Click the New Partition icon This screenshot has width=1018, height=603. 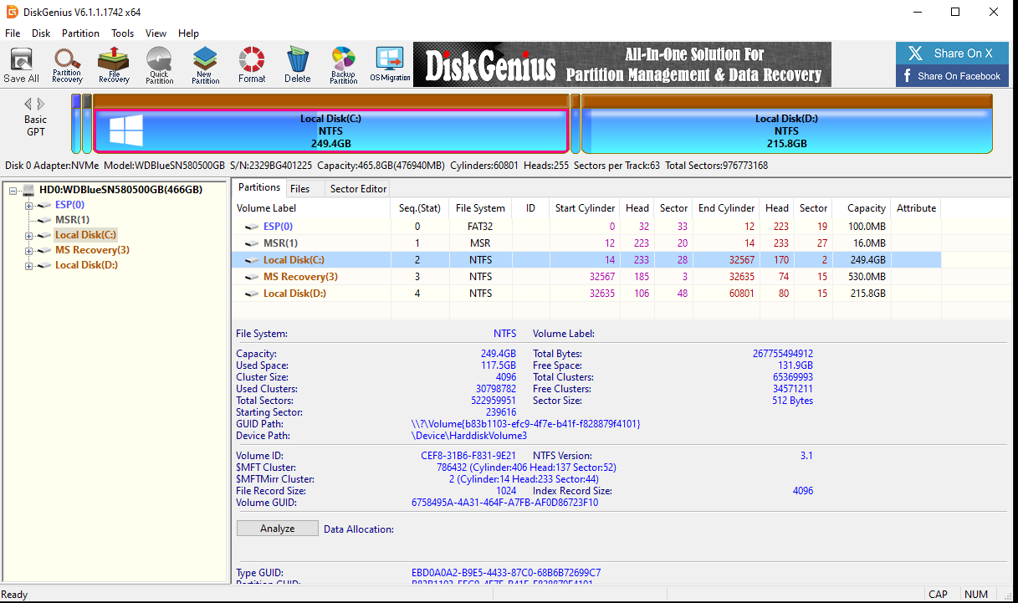tap(205, 64)
